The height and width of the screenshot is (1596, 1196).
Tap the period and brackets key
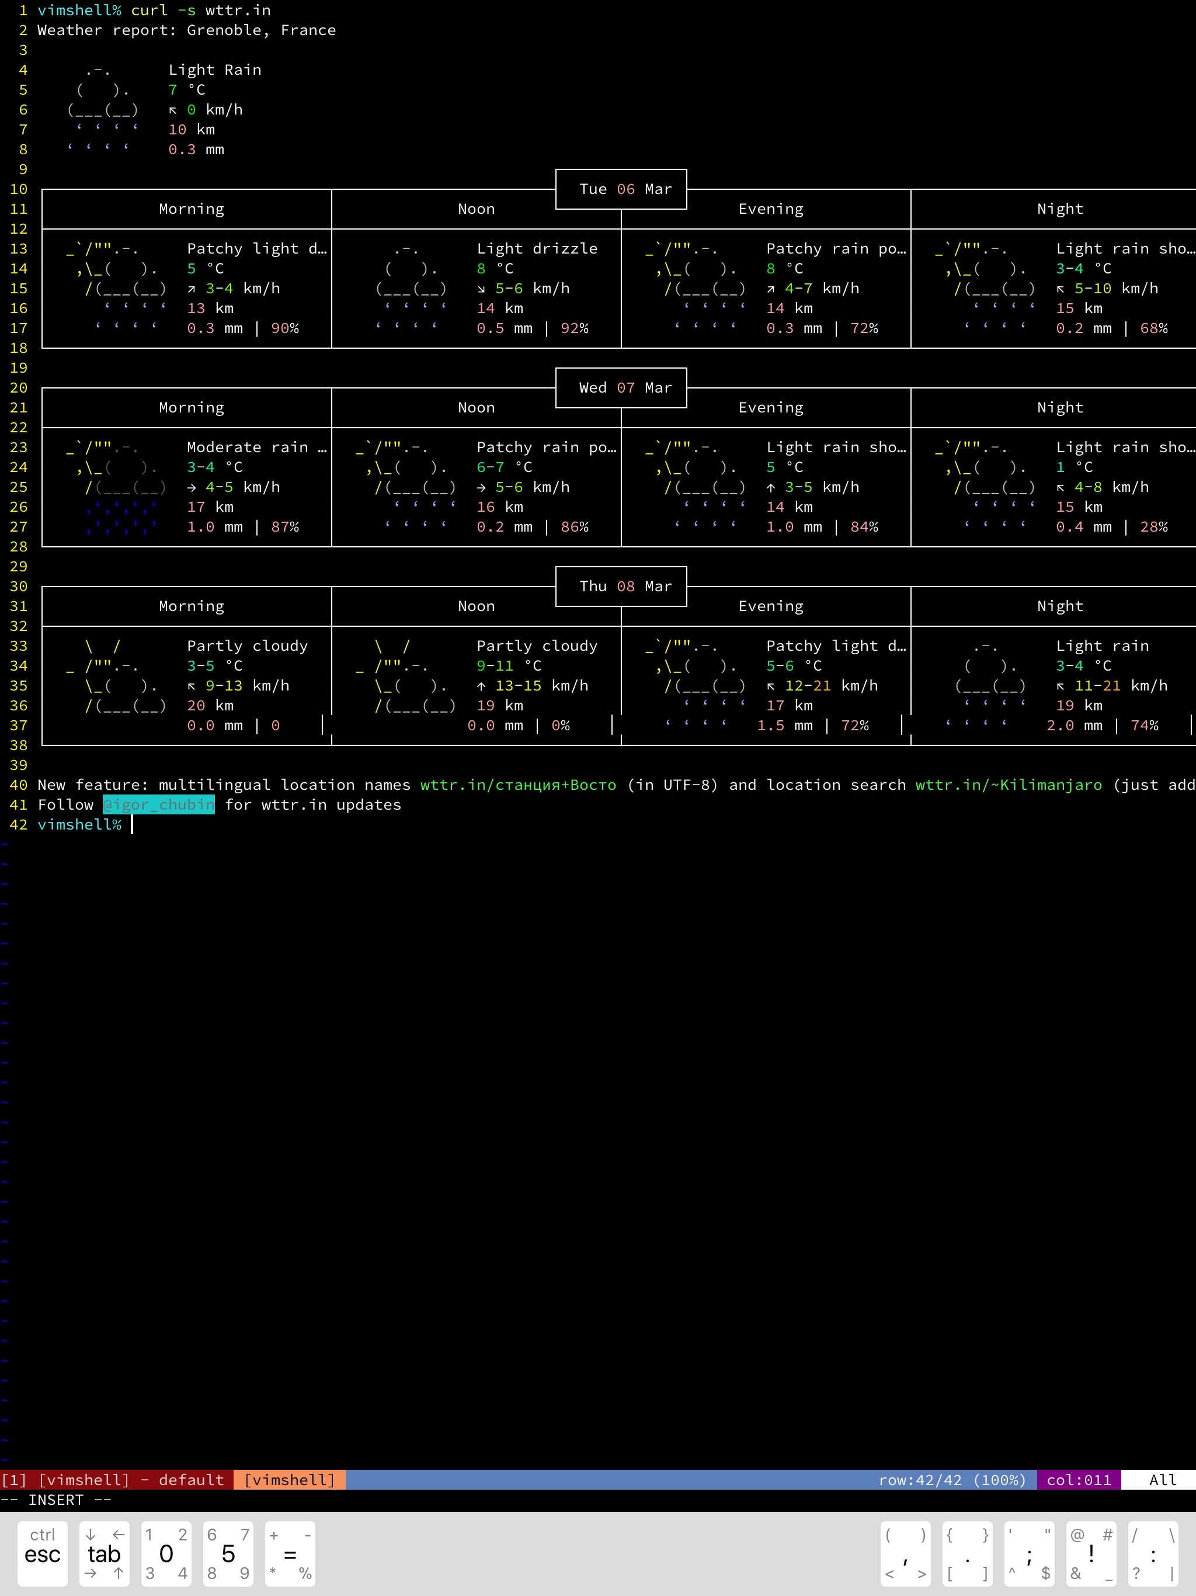967,1553
